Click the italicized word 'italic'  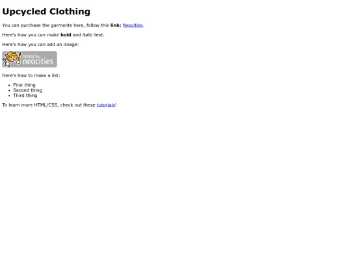[88, 35]
